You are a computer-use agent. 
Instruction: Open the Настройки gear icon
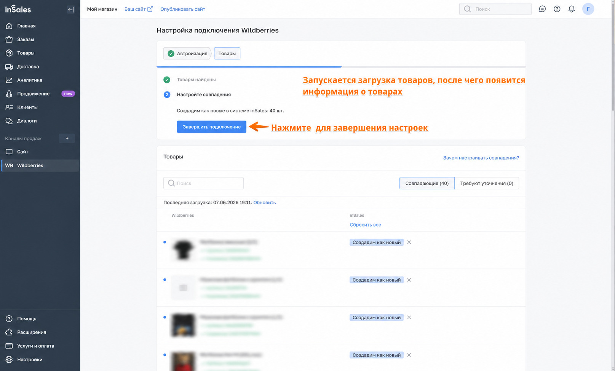[9, 360]
